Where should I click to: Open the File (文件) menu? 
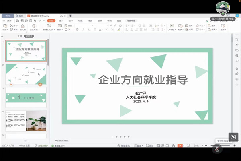pos(8,20)
